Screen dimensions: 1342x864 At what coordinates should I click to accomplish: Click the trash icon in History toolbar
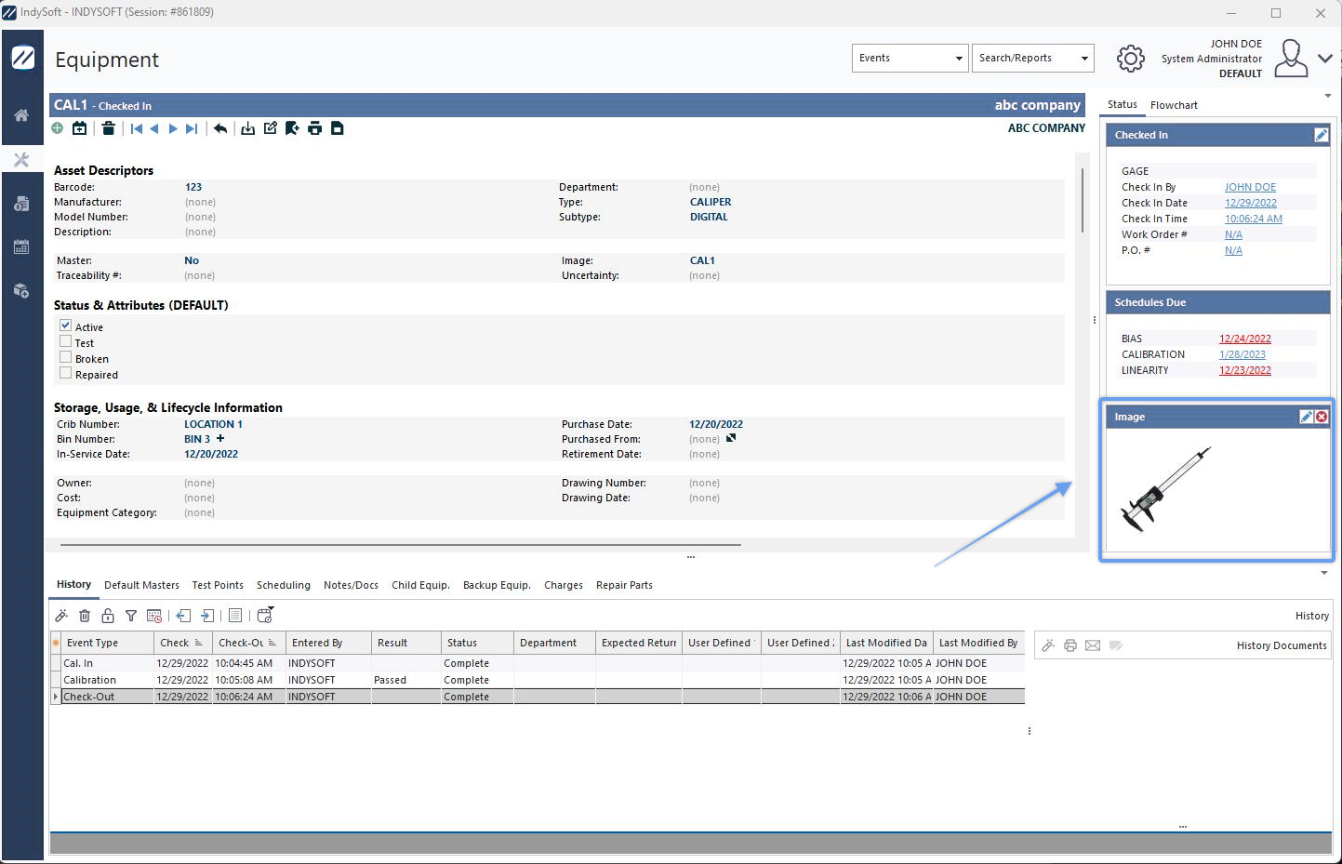click(85, 616)
